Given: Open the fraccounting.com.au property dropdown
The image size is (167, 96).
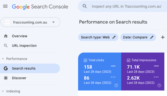Looking at the screenshot, I should click(31, 22).
